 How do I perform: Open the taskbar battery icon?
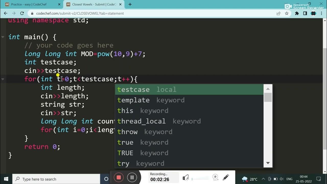pos(276,179)
